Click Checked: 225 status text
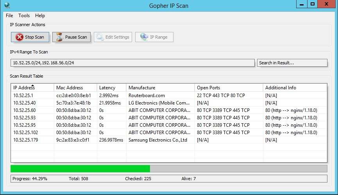 pyautogui.click(x=138, y=179)
